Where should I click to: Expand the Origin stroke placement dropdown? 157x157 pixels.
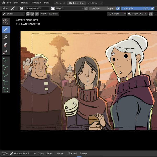[x=117, y=14]
